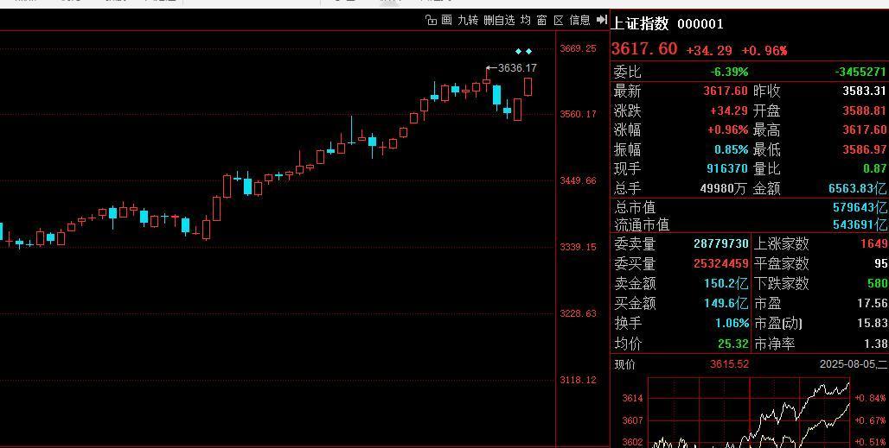Click the 3228.63 price axis label
This screenshot has width=889, height=448.
(578, 313)
